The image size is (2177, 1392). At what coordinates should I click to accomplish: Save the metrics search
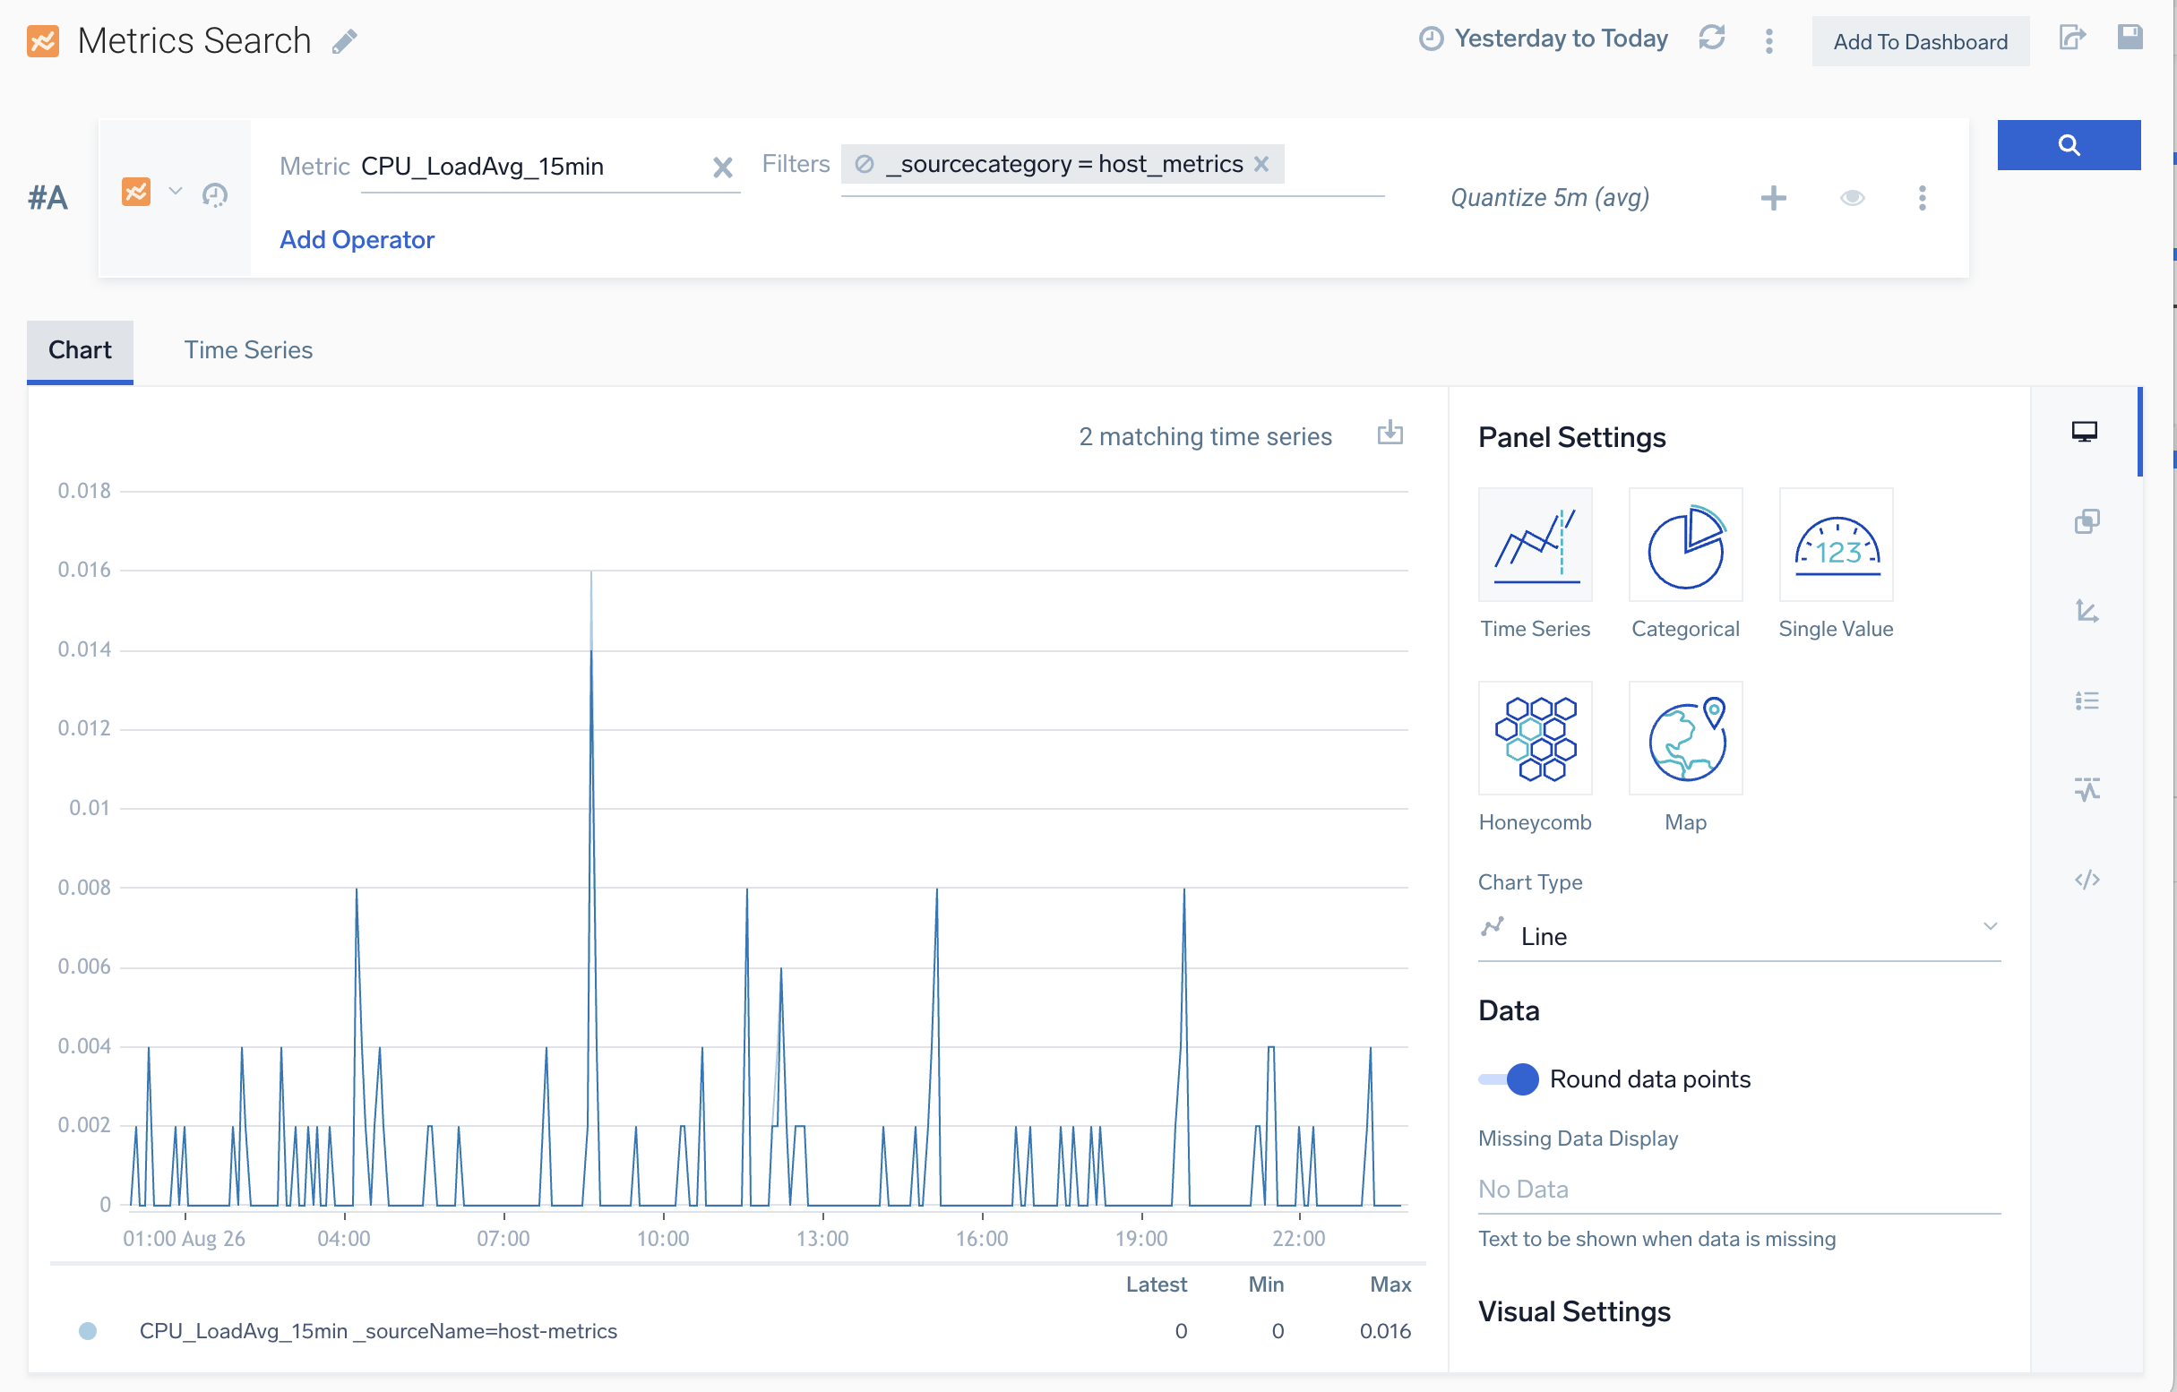coord(2131,37)
